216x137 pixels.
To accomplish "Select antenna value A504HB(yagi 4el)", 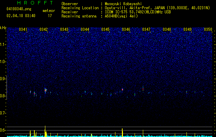I will point(121,16).
